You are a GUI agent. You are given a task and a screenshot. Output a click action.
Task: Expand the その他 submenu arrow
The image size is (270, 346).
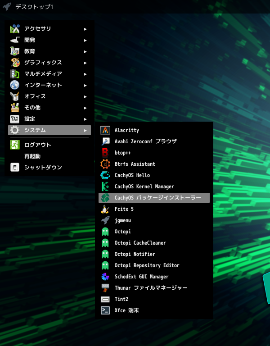(85, 108)
